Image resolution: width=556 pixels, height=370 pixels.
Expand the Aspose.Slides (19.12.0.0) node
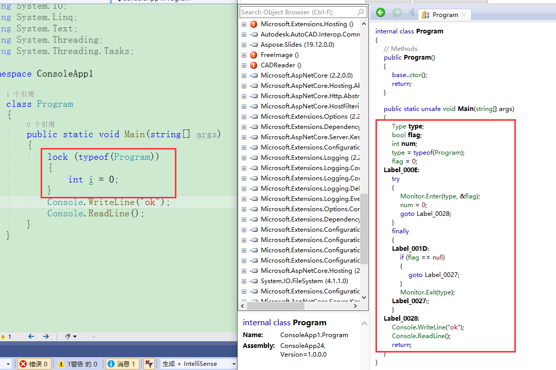click(244, 44)
